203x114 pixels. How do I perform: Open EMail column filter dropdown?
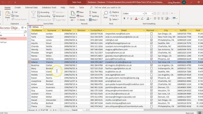point(144,30)
